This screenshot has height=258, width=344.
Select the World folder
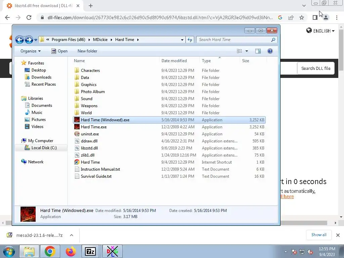pos(169,113)
